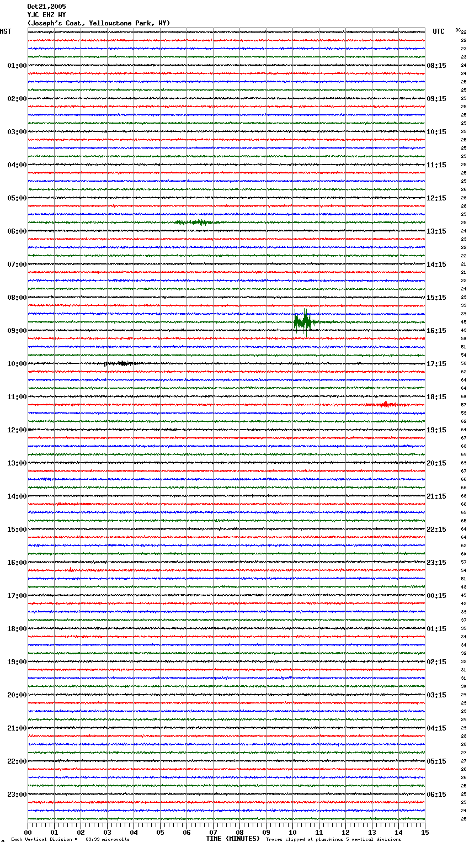Click the 21:15 UTC time label
The image size is (469, 847).
click(x=436, y=496)
